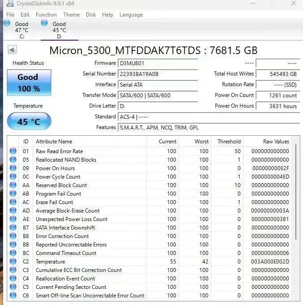Click Power On Hours value 3631 hours
The width and height of the screenshot is (303, 305).
point(277,106)
